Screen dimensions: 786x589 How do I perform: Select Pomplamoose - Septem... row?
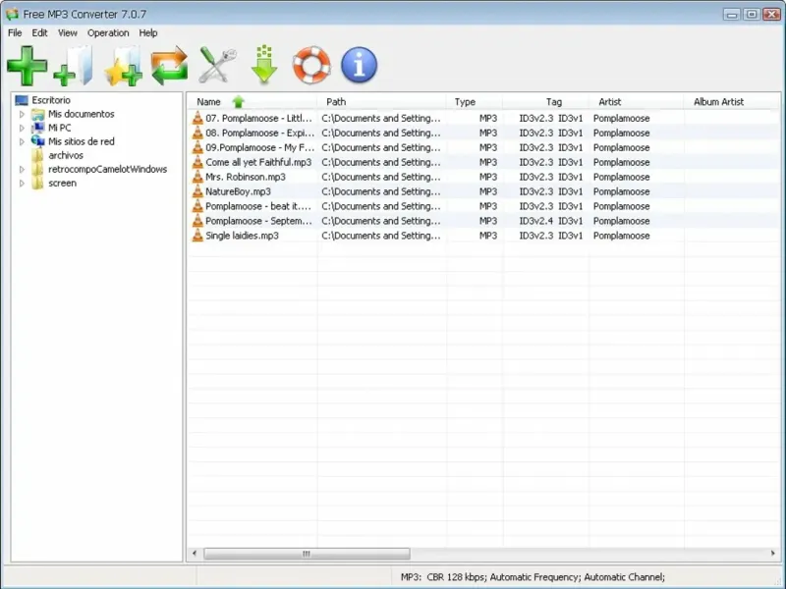(484, 221)
